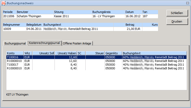Select the Kostenrechnungsjournal tab
This screenshot has height=108, width=191.
pyautogui.click(x=44, y=43)
